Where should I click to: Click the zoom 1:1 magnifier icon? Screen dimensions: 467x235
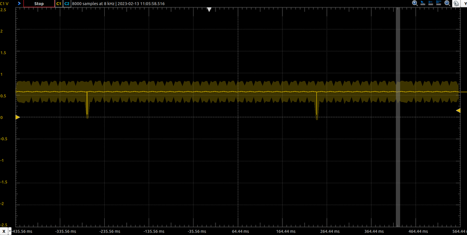click(x=415, y=3)
